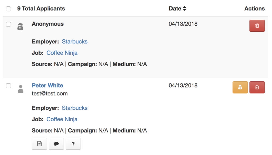Check the select-all box next to 9 Total Applicants
Image resolution: width=272 pixels, height=155 pixels.
pyautogui.click(x=8, y=9)
